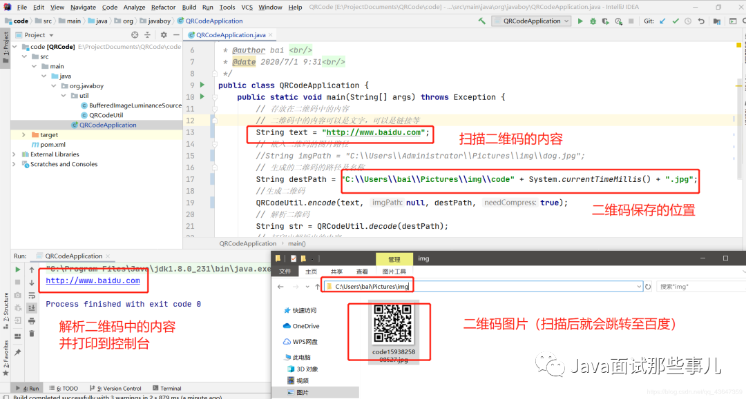
Task: Click the layout icon in Run panel sidebar
Action: click(17, 336)
